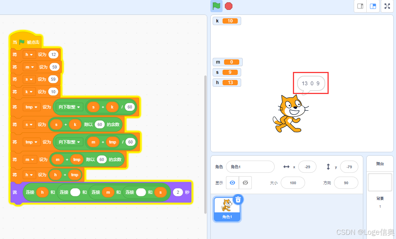The image size is (396, 239).
Task: Click the direction field showing 90
Action: coord(346,183)
